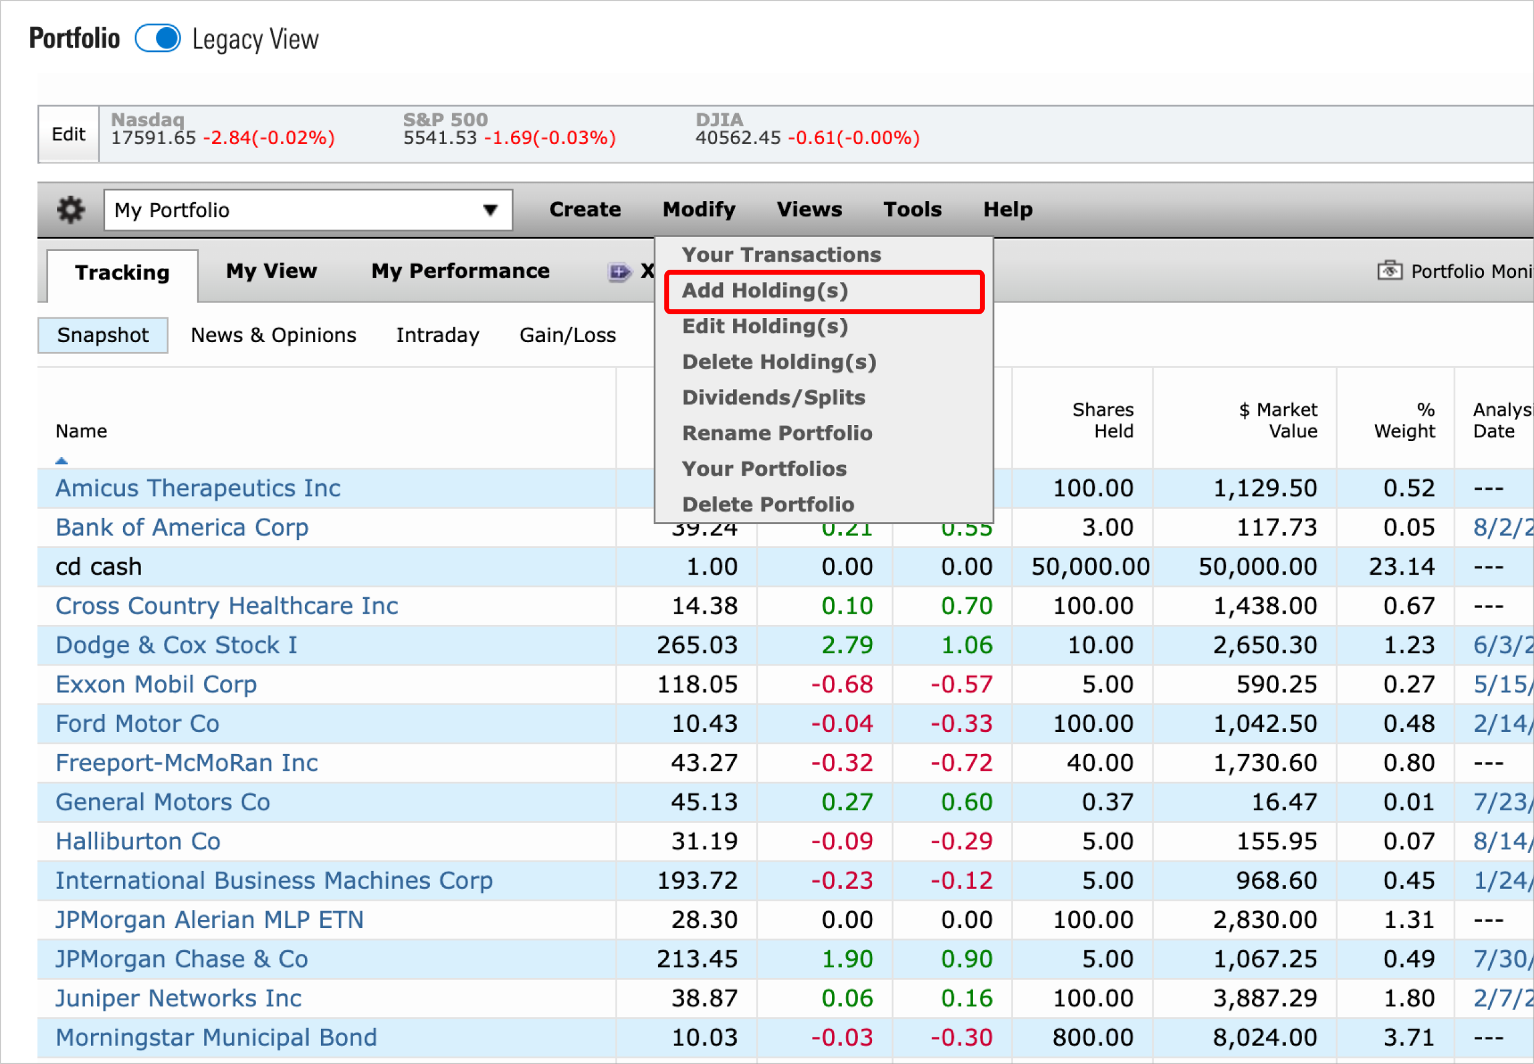Click the cd cash row name
The height and width of the screenshot is (1064, 1534).
point(99,567)
